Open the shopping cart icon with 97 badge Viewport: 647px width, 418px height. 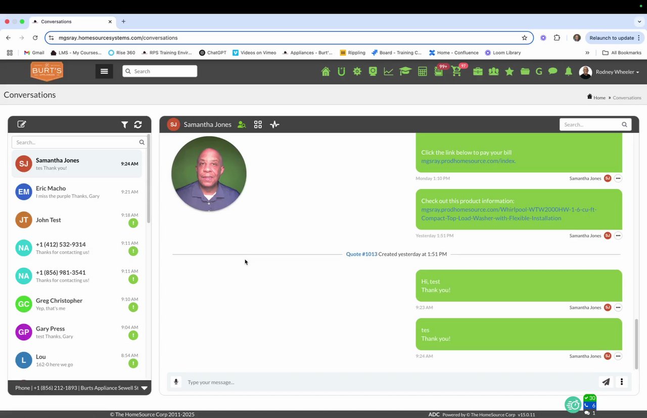pos(457,71)
